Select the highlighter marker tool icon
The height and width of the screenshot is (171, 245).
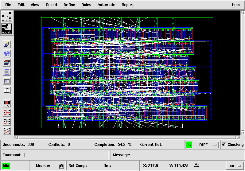7,45
